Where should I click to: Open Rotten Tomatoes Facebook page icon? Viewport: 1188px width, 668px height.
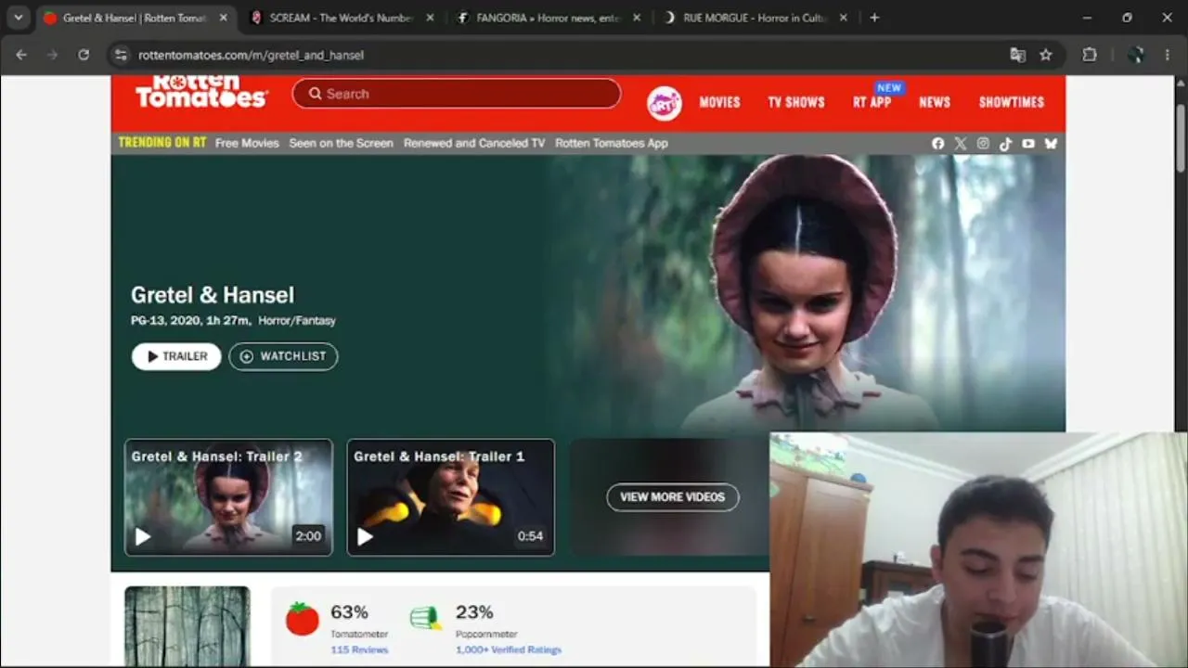937,143
